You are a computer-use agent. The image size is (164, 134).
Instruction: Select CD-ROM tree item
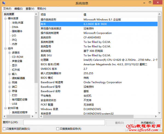17,57
